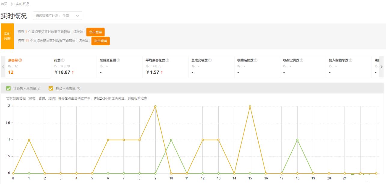Select the 总成交笔数 metric tab
Viewport: 386px width, 184px height.
click(211, 67)
